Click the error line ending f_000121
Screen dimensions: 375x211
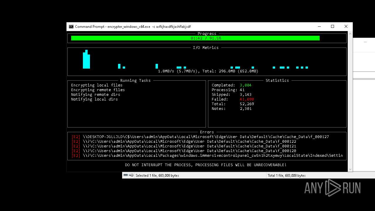coord(184,146)
